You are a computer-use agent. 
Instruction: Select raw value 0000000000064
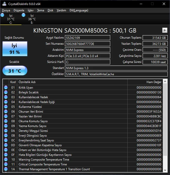(x=149, y=97)
